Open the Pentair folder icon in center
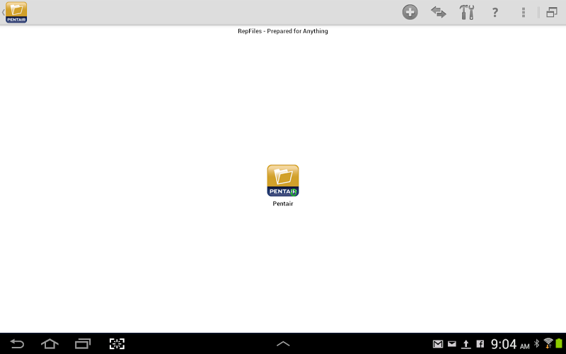Viewport: 566px width, 354px height. tap(282, 181)
